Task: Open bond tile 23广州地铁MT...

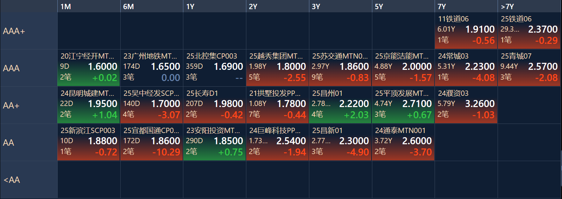Action: pos(152,68)
